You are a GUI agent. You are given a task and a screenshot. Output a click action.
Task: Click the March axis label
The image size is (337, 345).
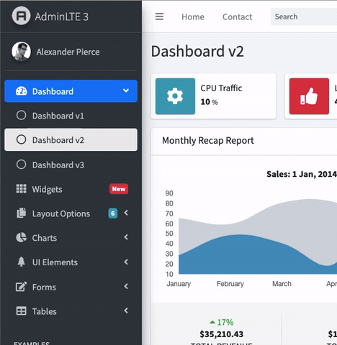282,284
